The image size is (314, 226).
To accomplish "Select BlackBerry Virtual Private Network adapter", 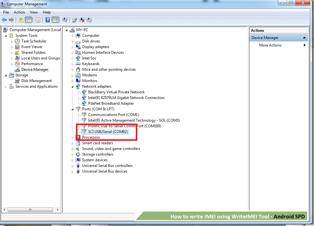I will pos(116,92).
